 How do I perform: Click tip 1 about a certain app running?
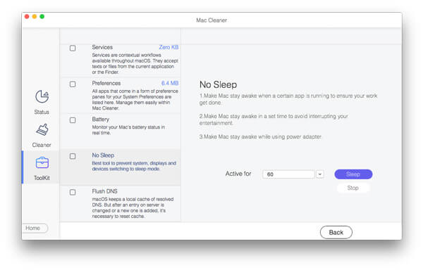pyautogui.click(x=288, y=99)
